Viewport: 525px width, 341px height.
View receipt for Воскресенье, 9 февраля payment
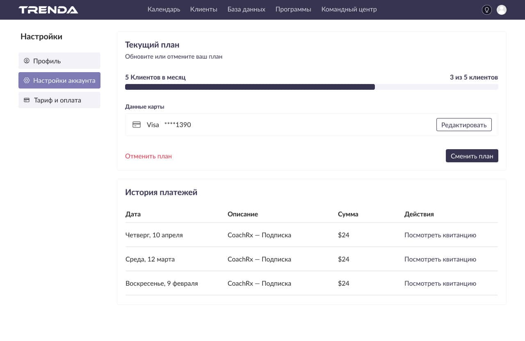tap(440, 283)
